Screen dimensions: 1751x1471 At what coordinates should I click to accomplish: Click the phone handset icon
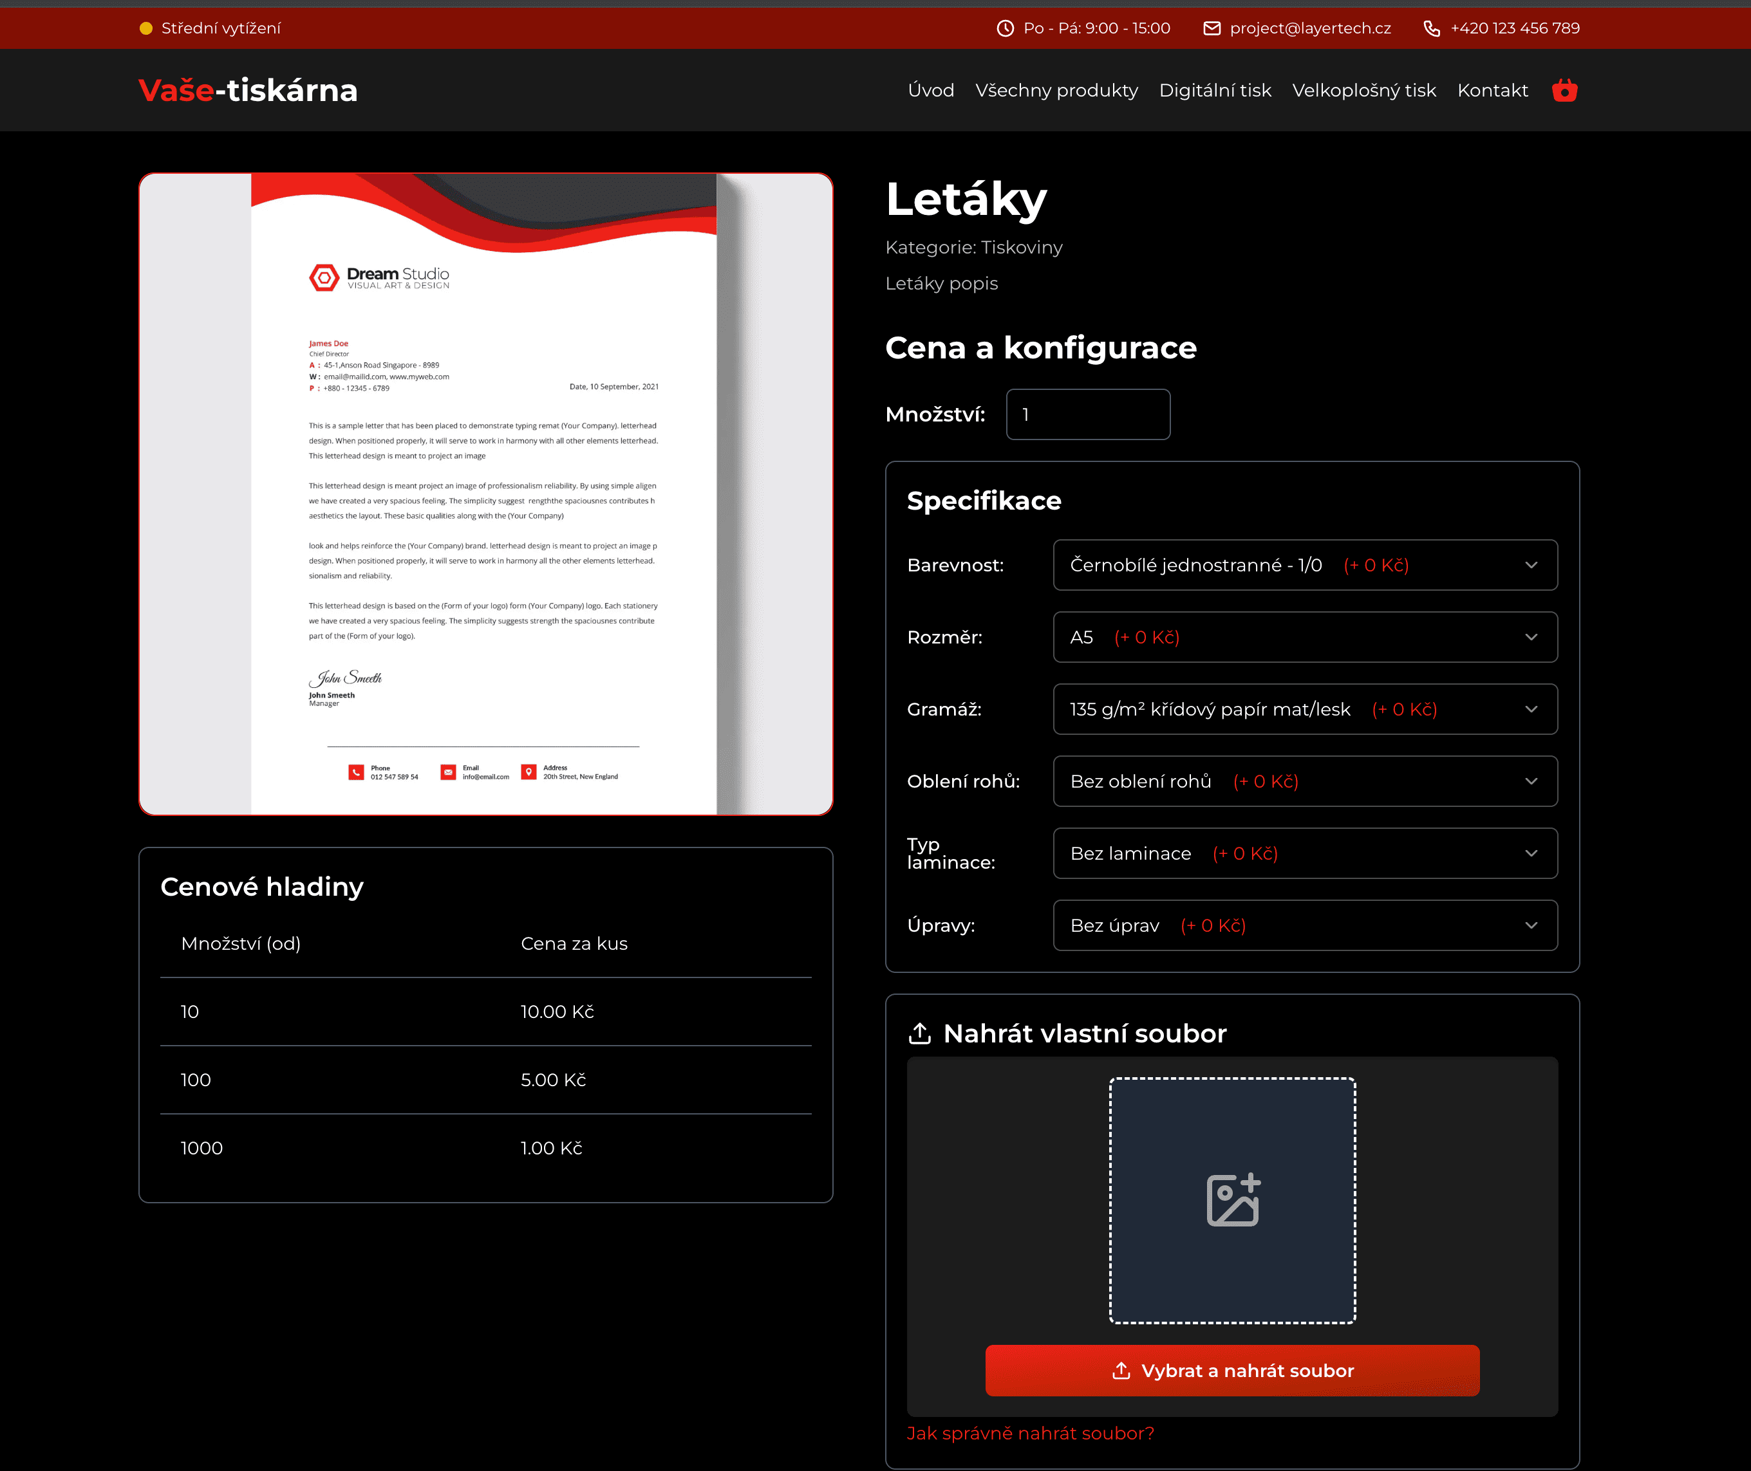1432,28
